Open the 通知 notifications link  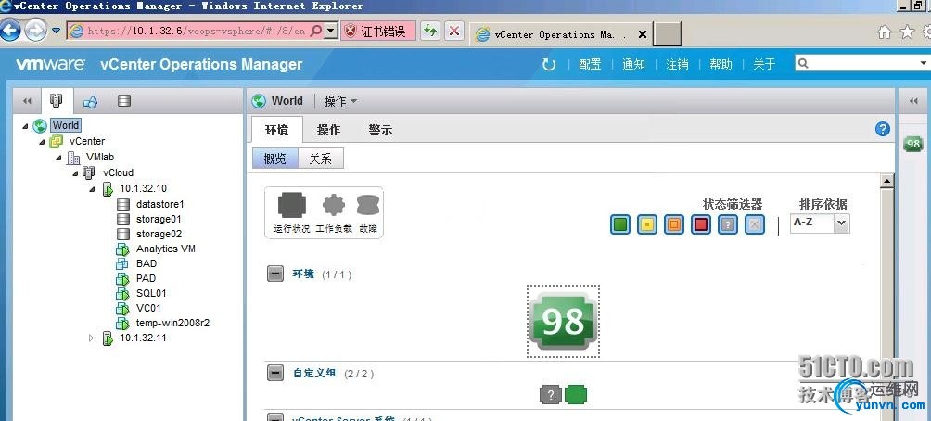633,64
